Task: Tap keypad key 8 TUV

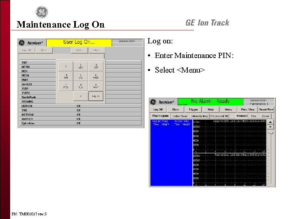Action: (81, 86)
